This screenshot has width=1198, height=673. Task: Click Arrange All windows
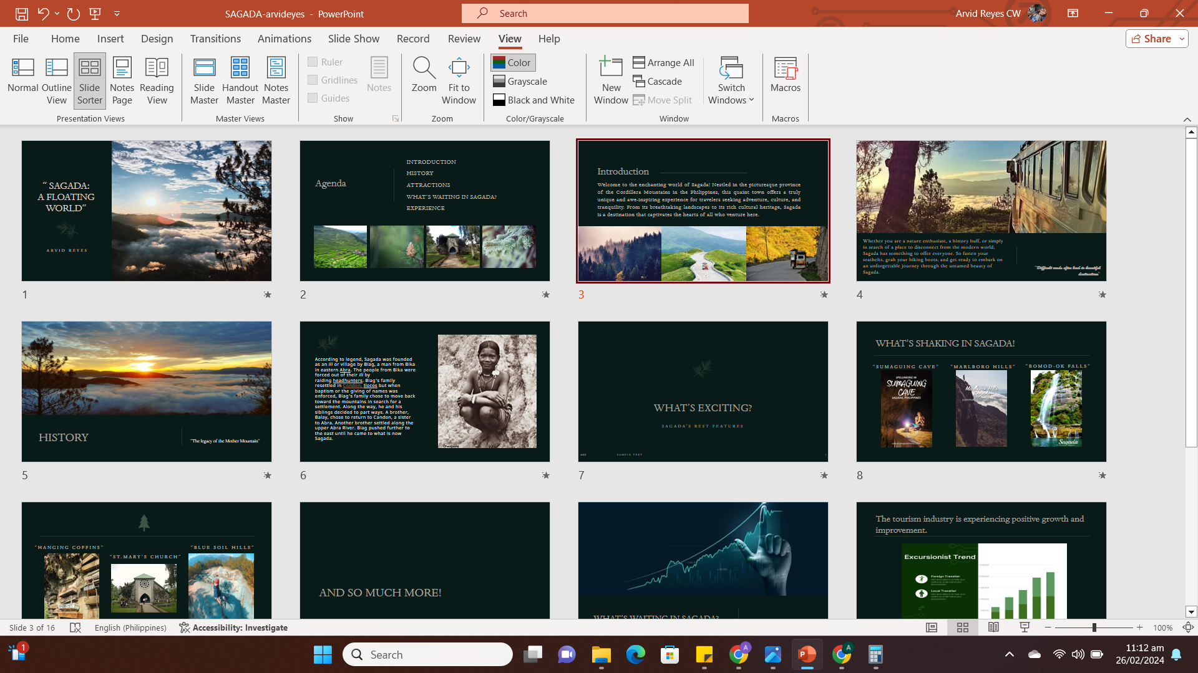664,62
